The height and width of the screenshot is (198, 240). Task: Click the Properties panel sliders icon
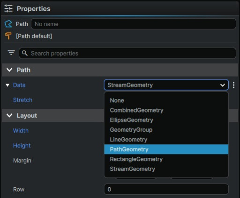pos(8,8)
